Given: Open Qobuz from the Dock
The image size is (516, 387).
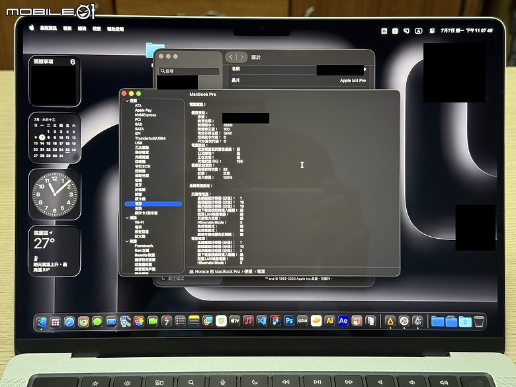Looking at the screenshot, I should (x=302, y=321).
